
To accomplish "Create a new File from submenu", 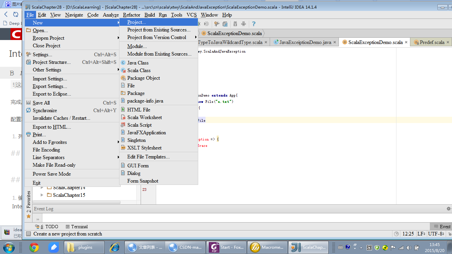I will point(158,86).
